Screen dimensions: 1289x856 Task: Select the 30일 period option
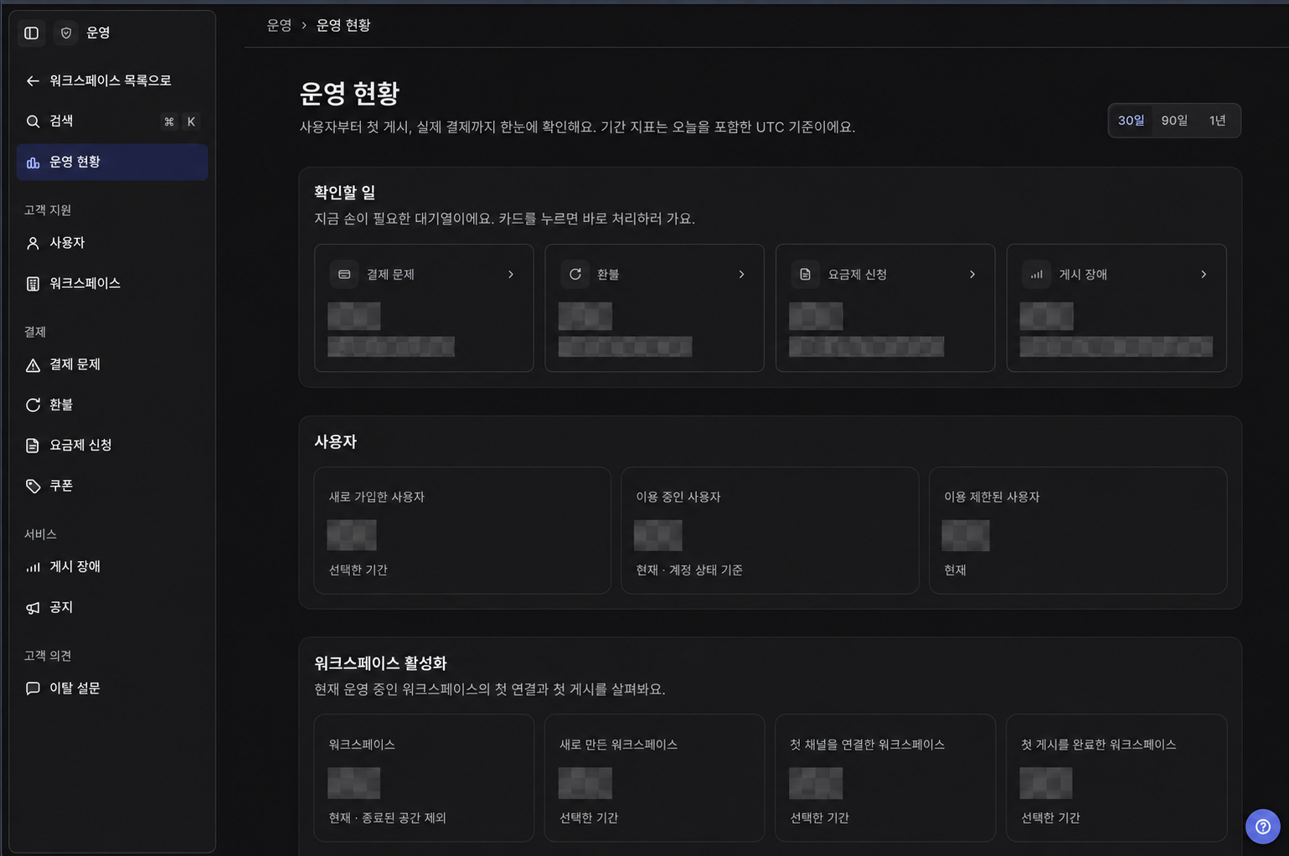coord(1131,121)
